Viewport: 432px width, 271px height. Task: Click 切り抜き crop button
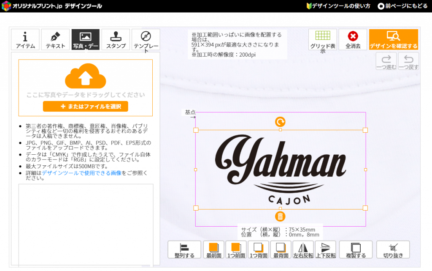click(x=393, y=250)
